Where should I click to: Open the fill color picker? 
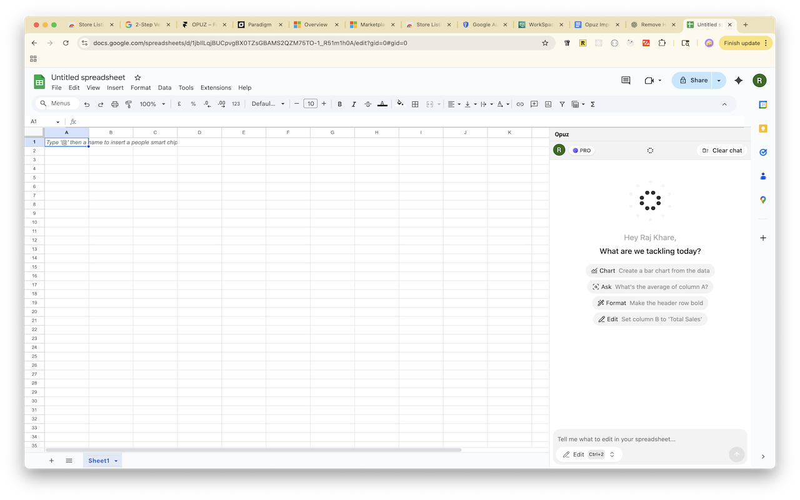pyautogui.click(x=400, y=104)
